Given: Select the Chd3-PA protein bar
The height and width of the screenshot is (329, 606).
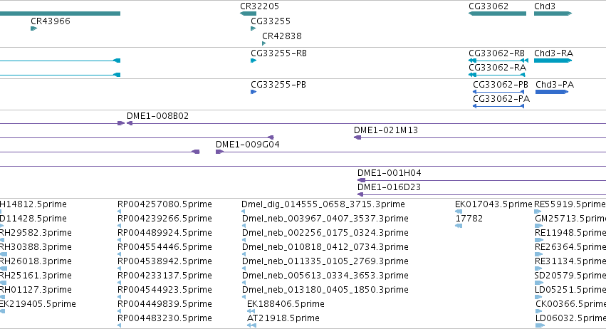Looking at the screenshot, I should point(552,92).
